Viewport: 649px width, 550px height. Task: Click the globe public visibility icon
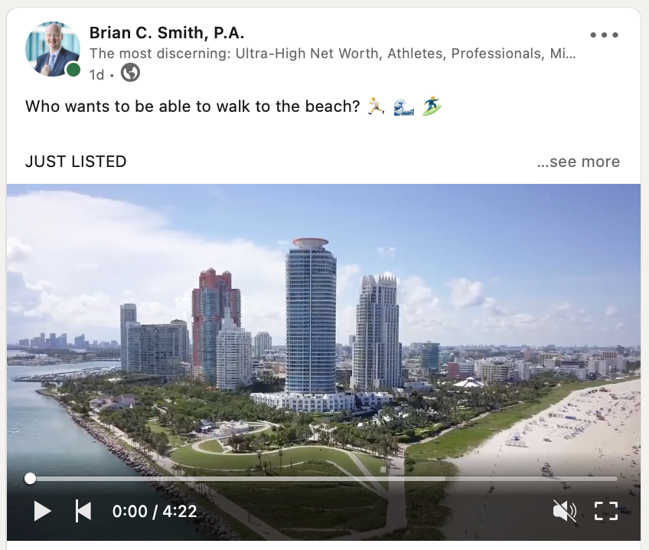point(130,73)
